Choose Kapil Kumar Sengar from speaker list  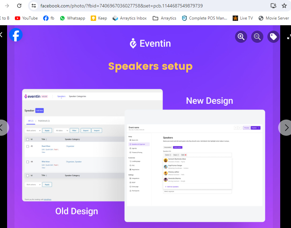(x=198, y=167)
